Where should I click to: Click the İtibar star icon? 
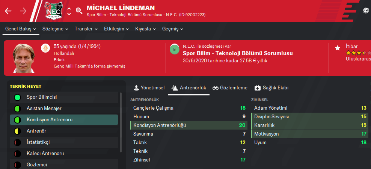(x=338, y=48)
